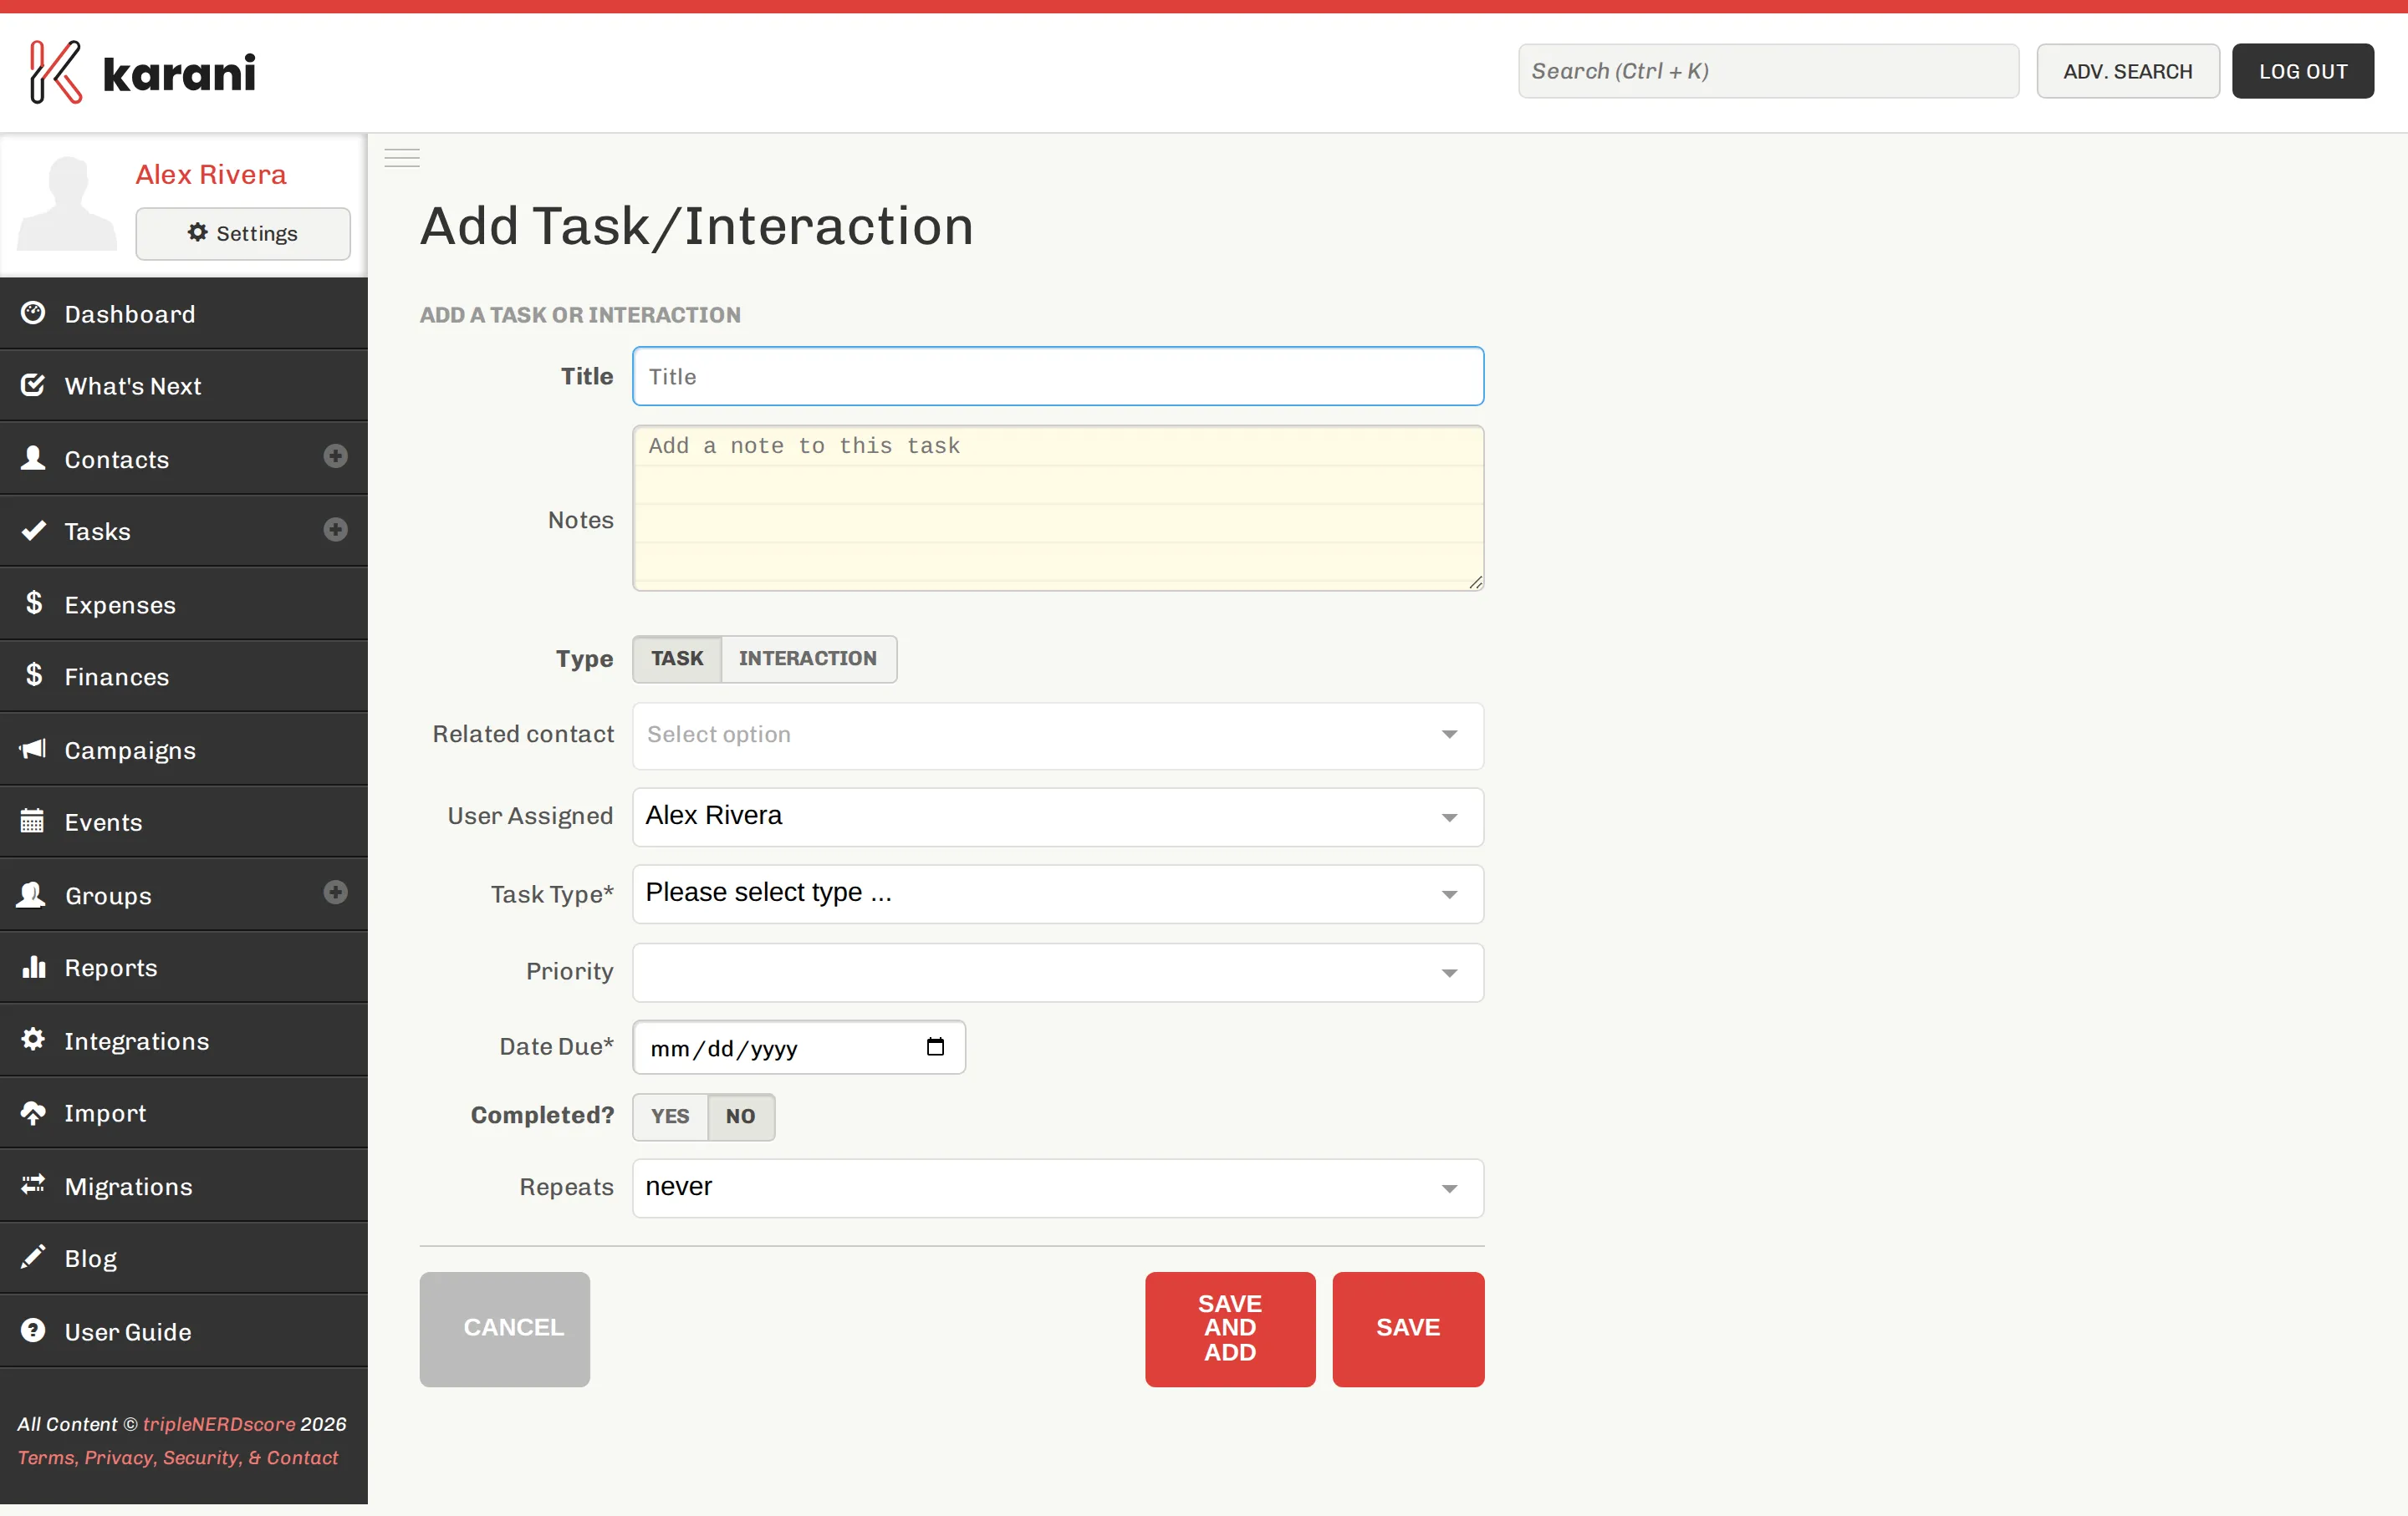Click the Blog pencil icon
Screen dimensions: 2408x1516
coord(33,1256)
